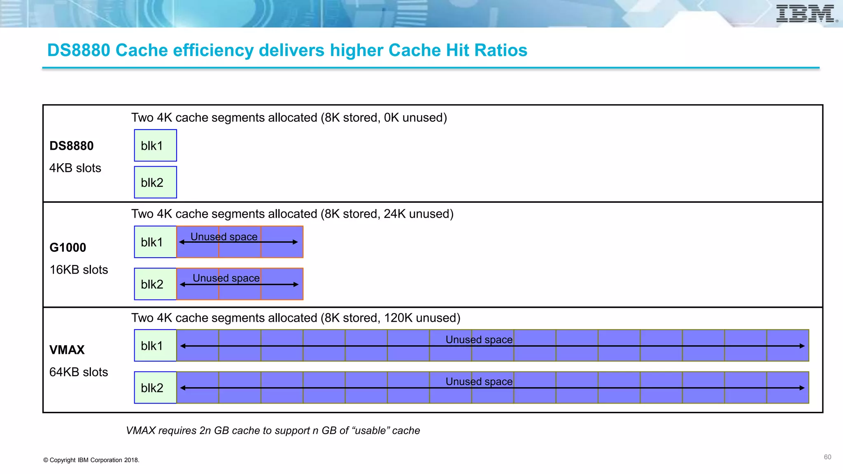Click 'Unused space' label beside G1000 blk1
The width and height of the screenshot is (843, 474).
point(224,237)
